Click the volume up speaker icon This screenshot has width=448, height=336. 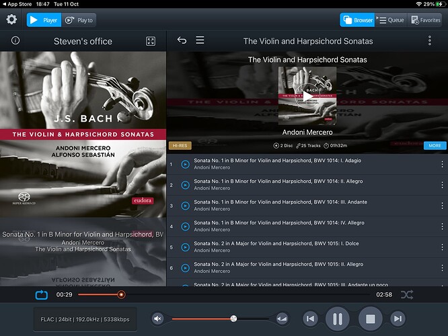tap(283, 319)
